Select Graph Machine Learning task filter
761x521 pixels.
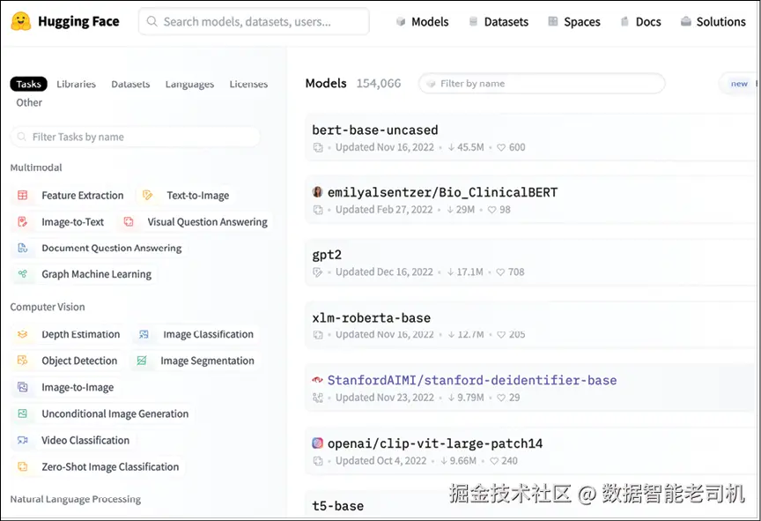click(84, 274)
